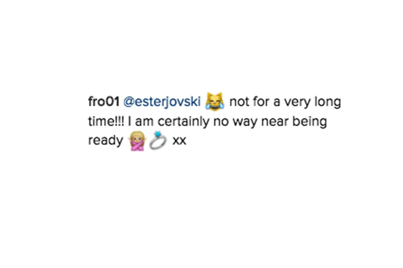Image resolution: width=403 pixels, height=268 pixels.
Task: Click the crying-laughing cat emoji
Action: 215,101
